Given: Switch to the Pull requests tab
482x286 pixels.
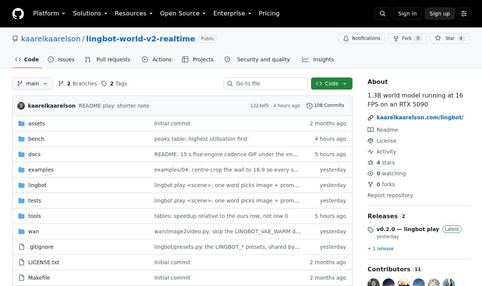Looking at the screenshot, I should tap(108, 59).
